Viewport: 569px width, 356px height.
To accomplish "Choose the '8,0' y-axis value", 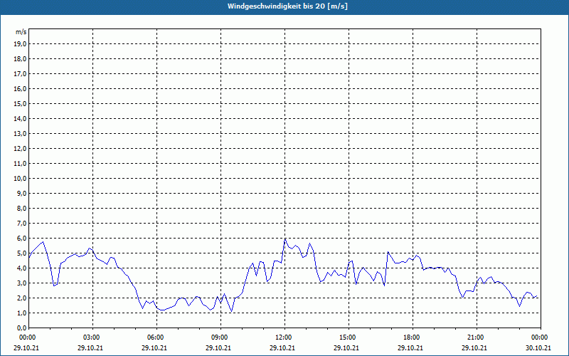I will point(21,208).
